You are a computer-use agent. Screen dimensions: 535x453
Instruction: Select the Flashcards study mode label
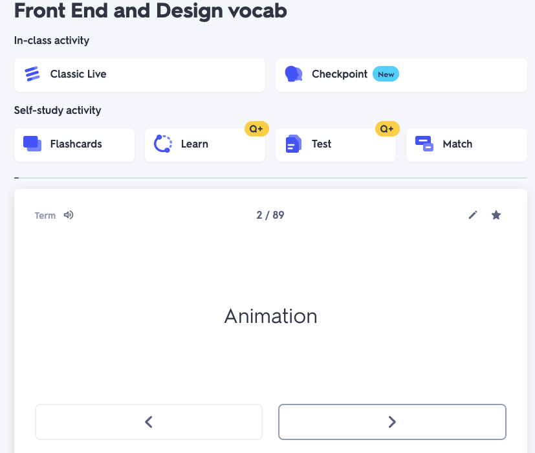(x=76, y=144)
